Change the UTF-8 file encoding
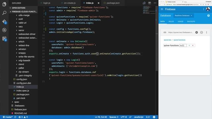Screen dimensions: 212x119 124,117
